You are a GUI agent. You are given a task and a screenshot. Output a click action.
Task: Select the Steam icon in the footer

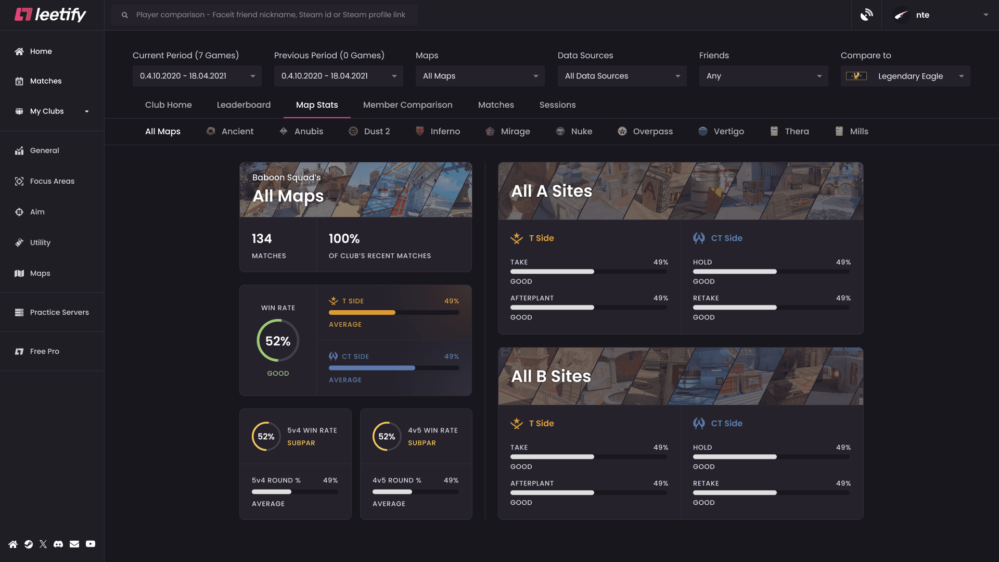(28, 544)
